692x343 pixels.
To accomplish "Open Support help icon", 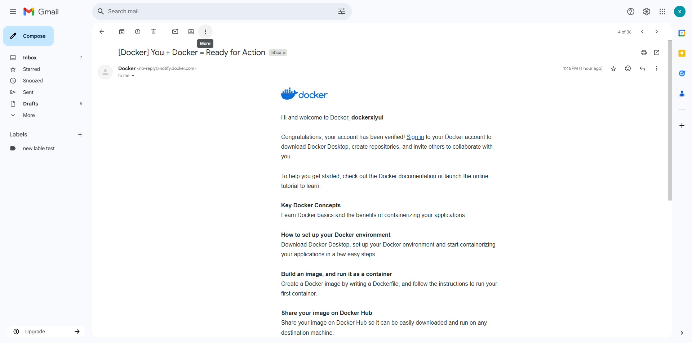I will 631,12.
